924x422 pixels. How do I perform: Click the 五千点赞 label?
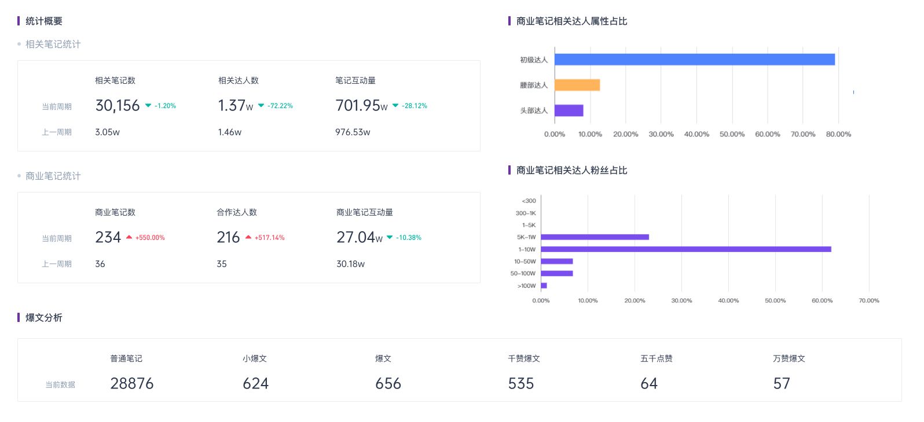[657, 358]
